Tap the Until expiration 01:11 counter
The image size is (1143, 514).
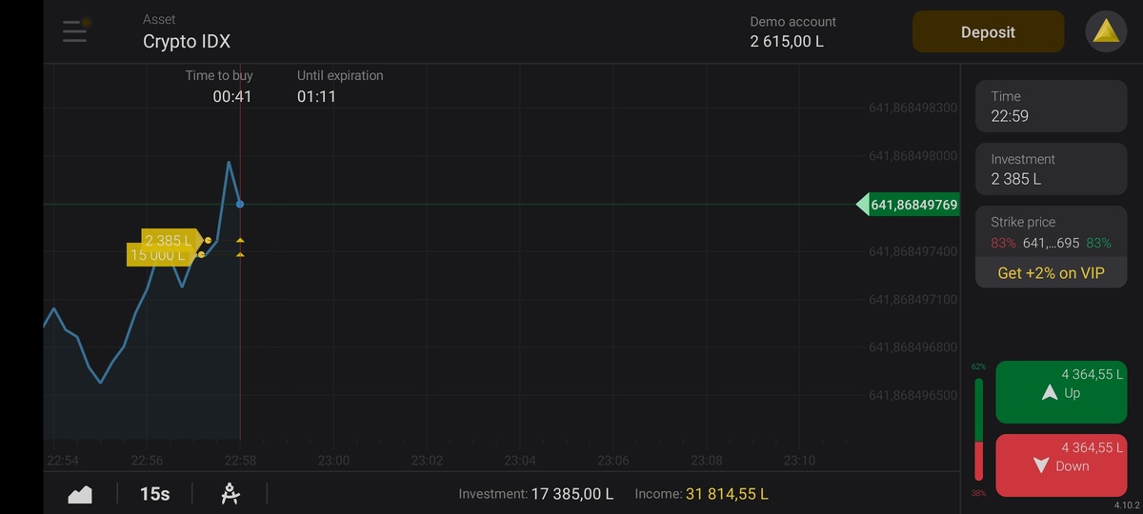(340, 86)
